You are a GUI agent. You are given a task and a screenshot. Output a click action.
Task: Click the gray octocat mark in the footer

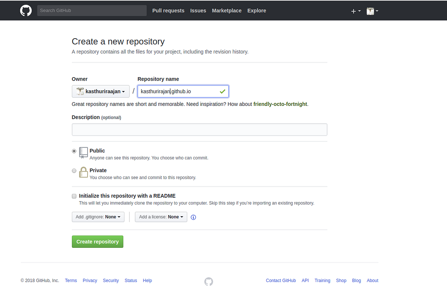tap(209, 282)
